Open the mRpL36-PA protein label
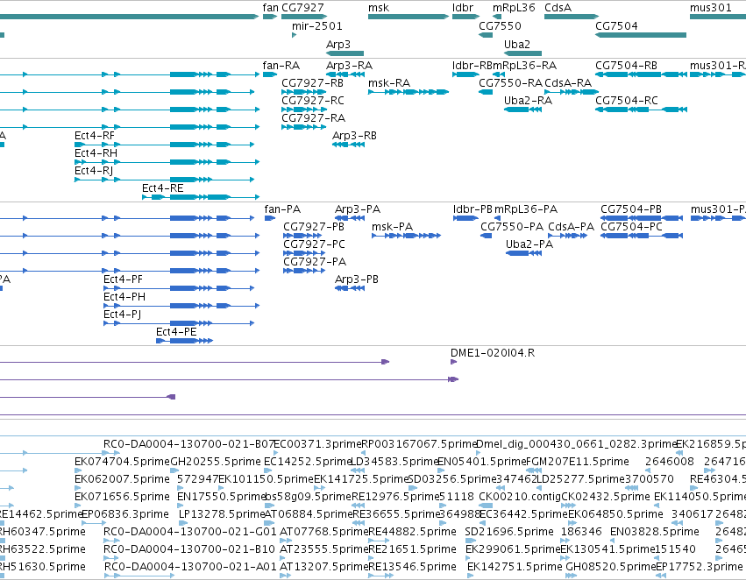Viewport: 746px width, 580px height. coord(526,209)
